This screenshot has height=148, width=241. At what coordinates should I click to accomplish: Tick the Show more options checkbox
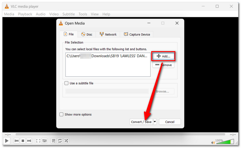[61, 114]
